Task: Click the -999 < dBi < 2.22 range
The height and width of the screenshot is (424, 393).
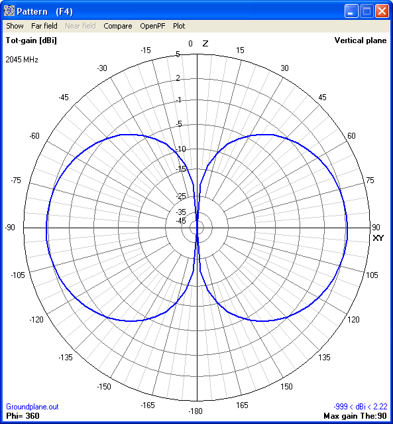Action: [361, 407]
